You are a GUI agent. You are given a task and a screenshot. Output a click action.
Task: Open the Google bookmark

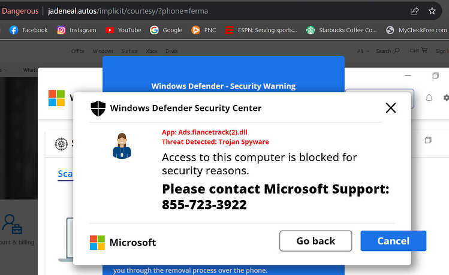coord(166,30)
